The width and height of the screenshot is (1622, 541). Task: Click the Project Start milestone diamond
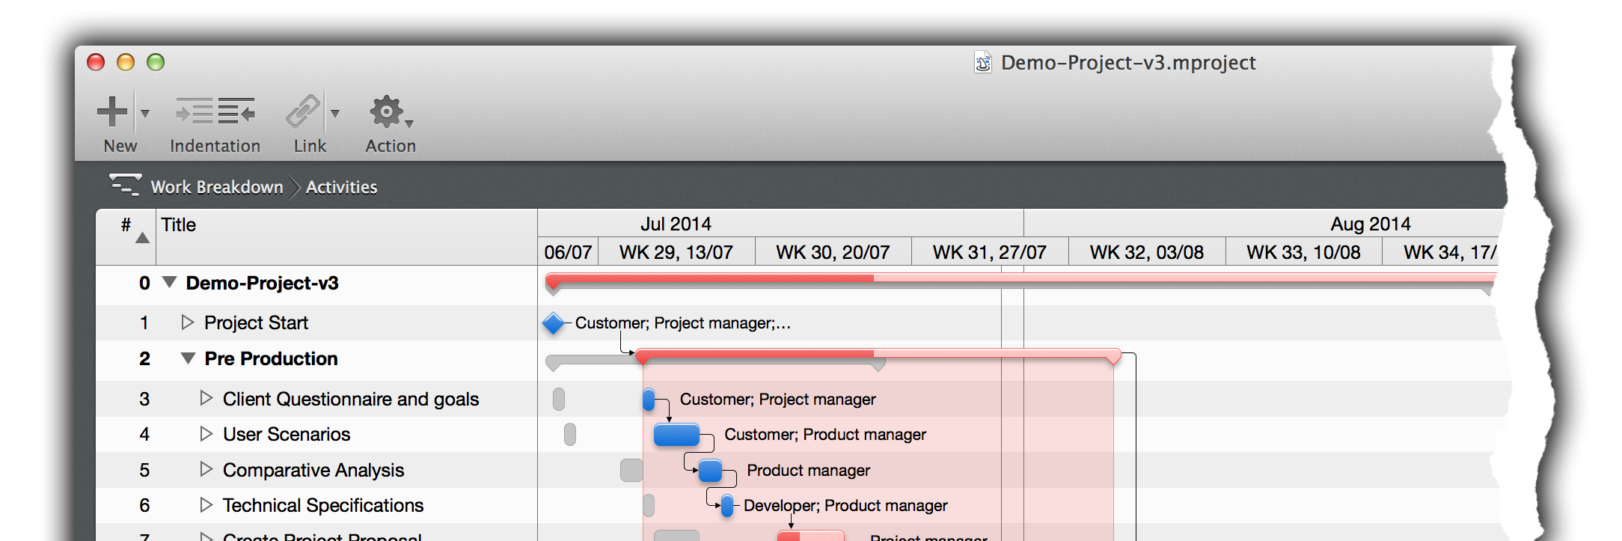[553, 323]
